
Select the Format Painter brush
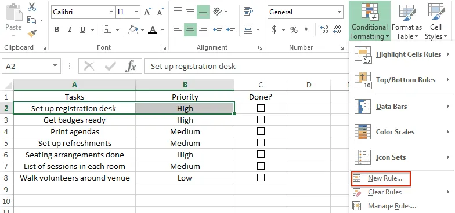coord(32,34)
